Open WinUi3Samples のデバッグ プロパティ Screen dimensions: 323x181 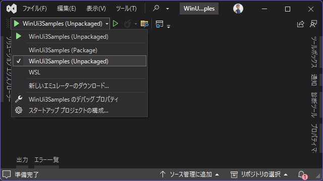[80, 100]
